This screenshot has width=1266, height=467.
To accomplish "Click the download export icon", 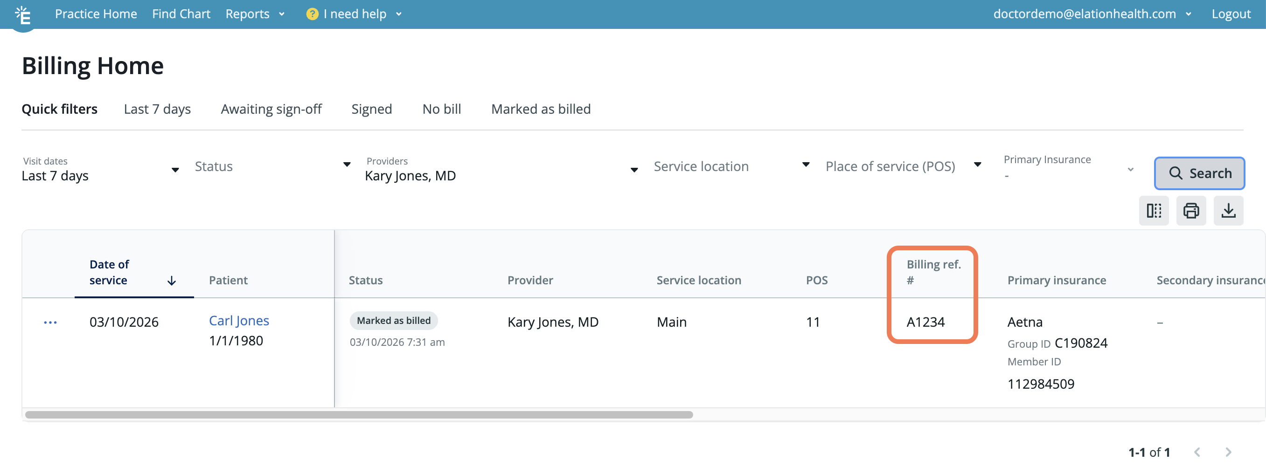I will coord(1229,210).
